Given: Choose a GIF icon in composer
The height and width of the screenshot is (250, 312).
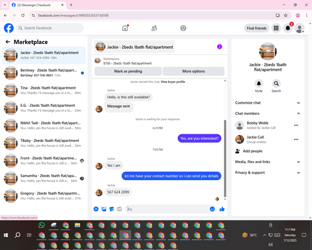Looking at the screenshot, I should pyautogui.click(x=119, y=209).
